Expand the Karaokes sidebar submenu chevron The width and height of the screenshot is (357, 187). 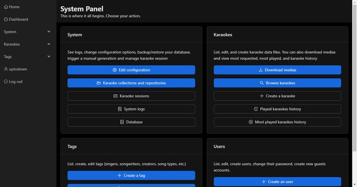[x=49, y=44]
